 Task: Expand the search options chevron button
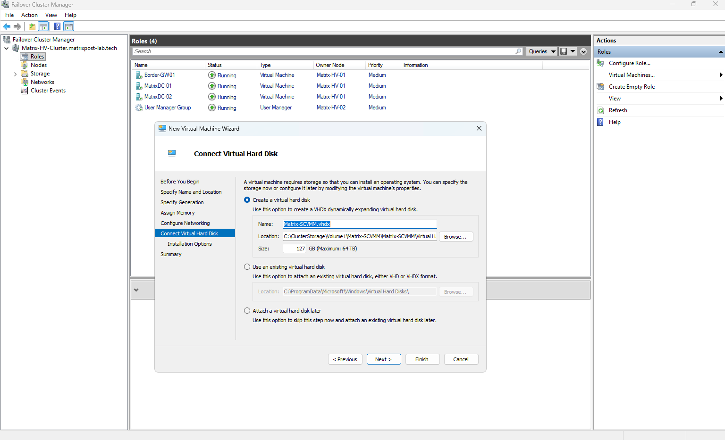tap(583, 51)
